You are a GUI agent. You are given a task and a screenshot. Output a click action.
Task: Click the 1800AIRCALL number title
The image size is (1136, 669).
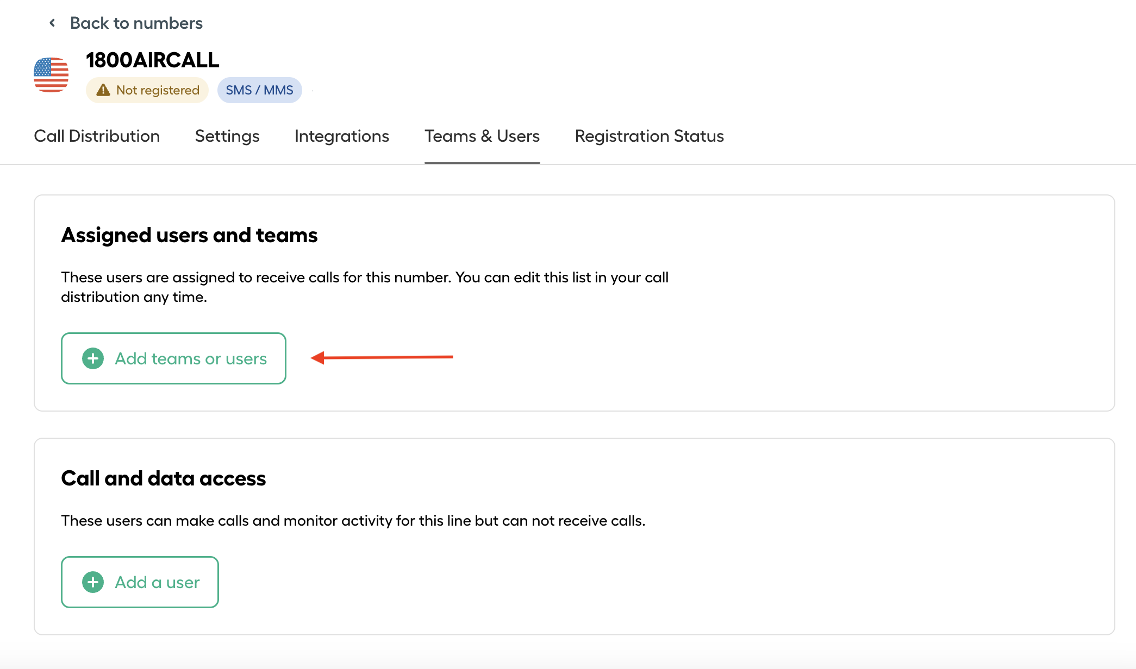click(x=152, y=60)
